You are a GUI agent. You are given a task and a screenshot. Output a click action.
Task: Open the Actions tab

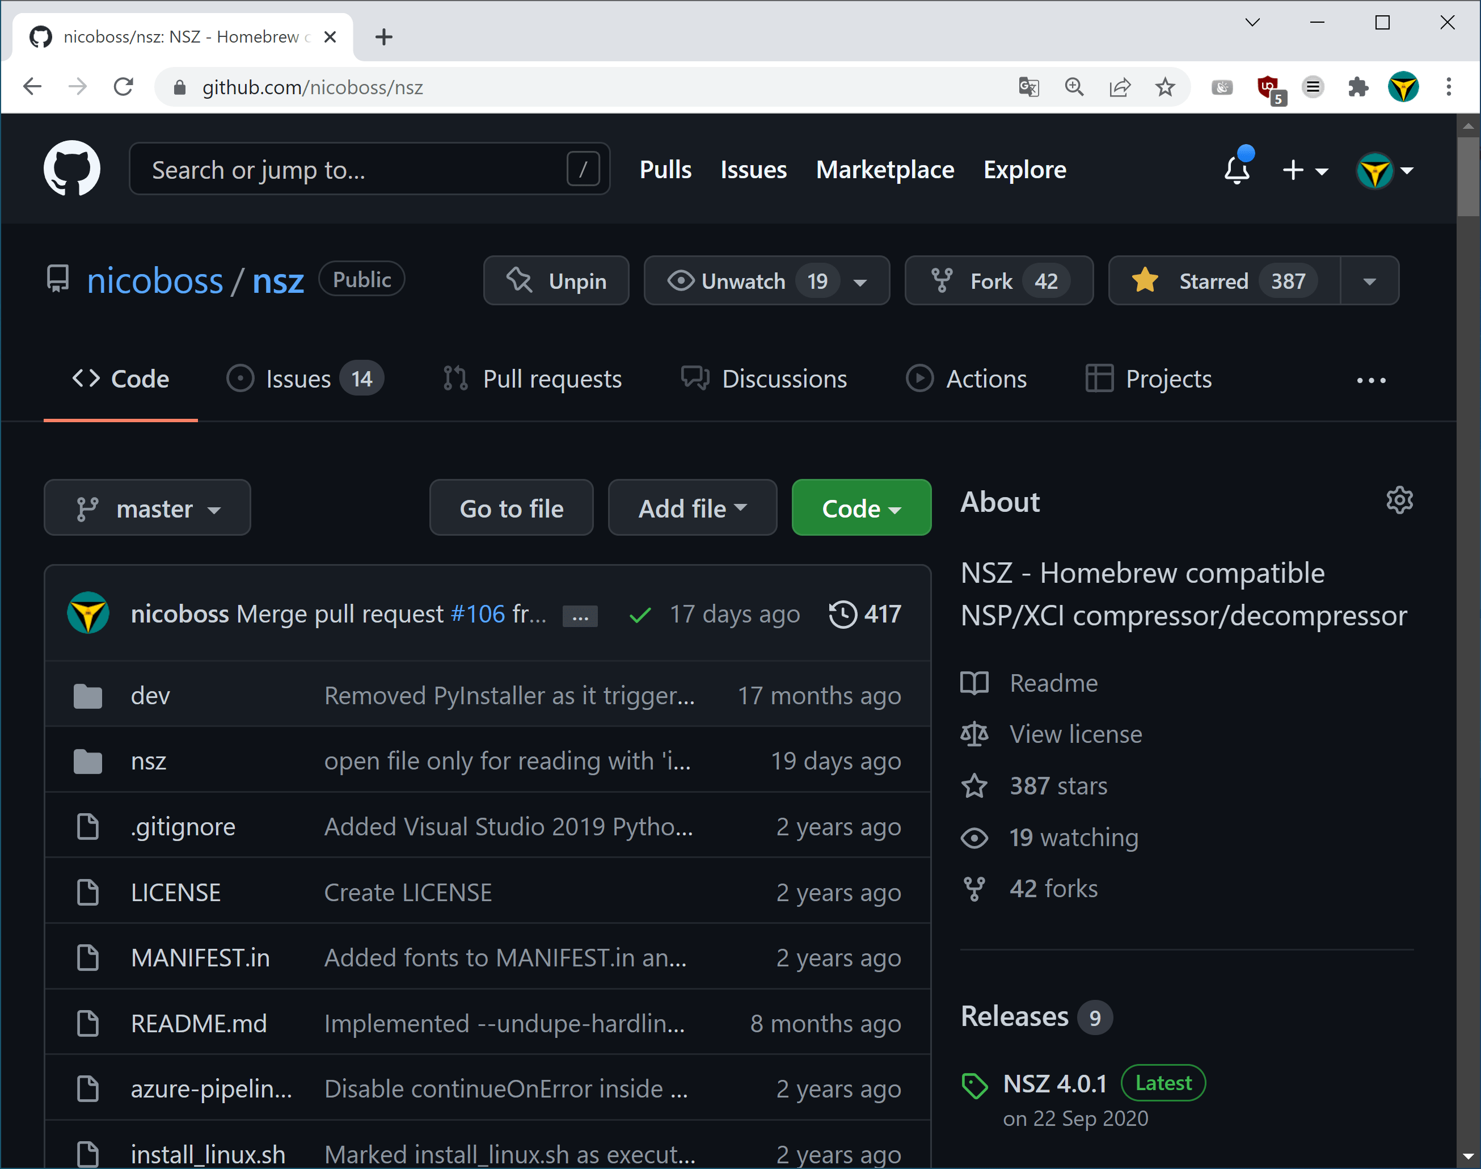click(x=967, y=379)
